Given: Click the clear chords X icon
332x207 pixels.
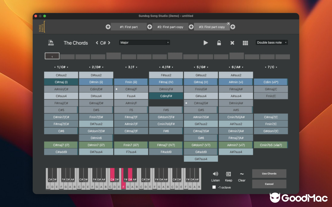Looking at the screenshot, I should coord(232,43).
